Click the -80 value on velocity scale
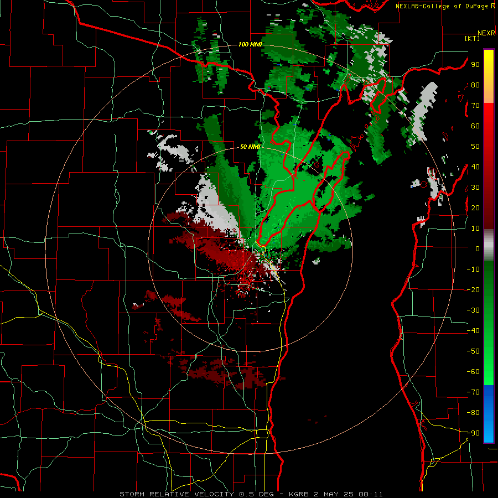The width and height of the screenshot is (498, 498). 473,413
